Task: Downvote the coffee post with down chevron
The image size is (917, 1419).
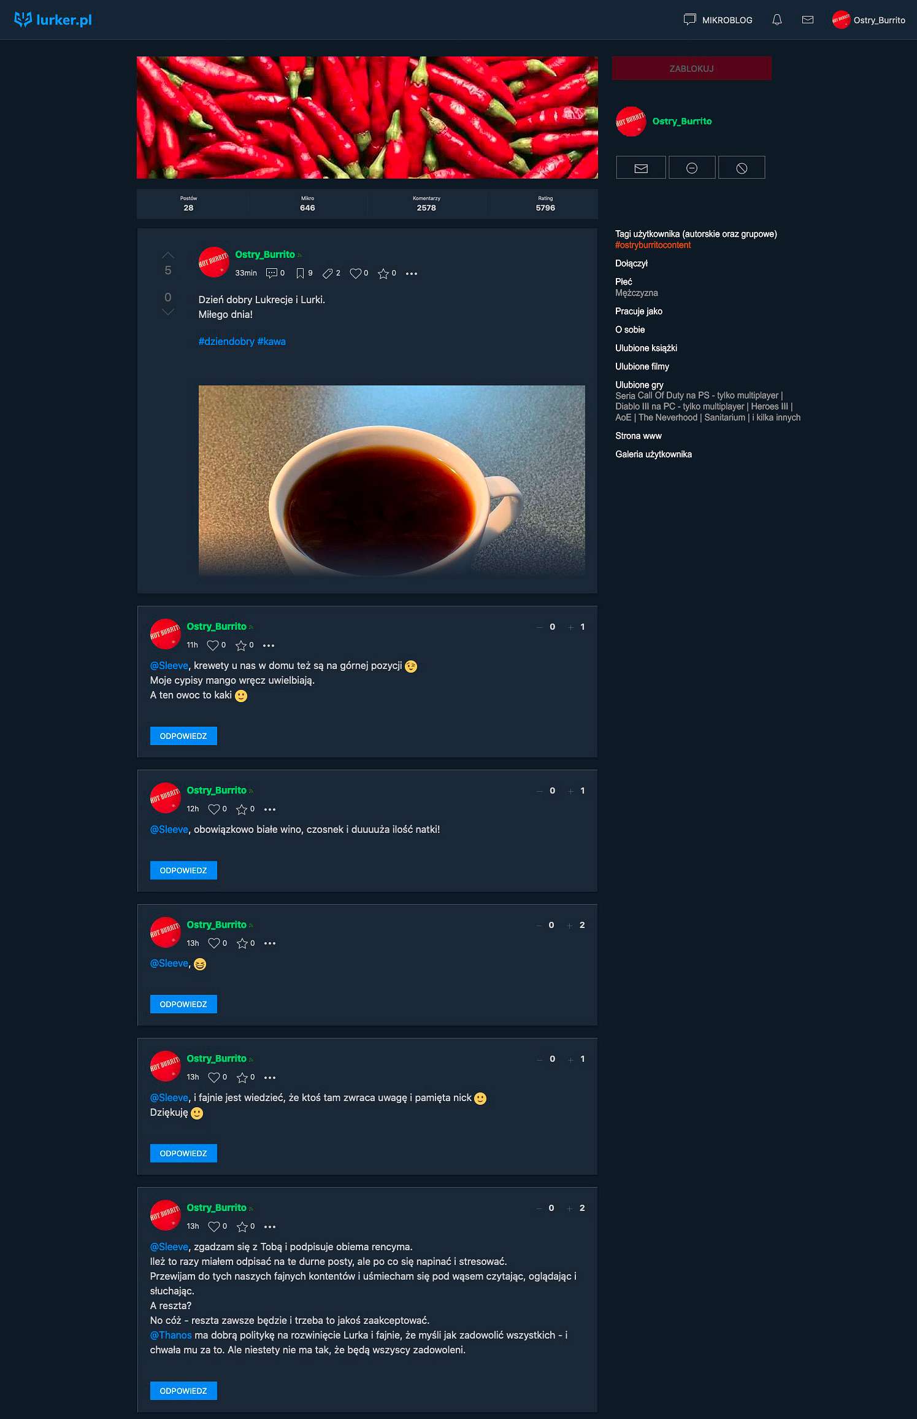Action: coord(168,312)
